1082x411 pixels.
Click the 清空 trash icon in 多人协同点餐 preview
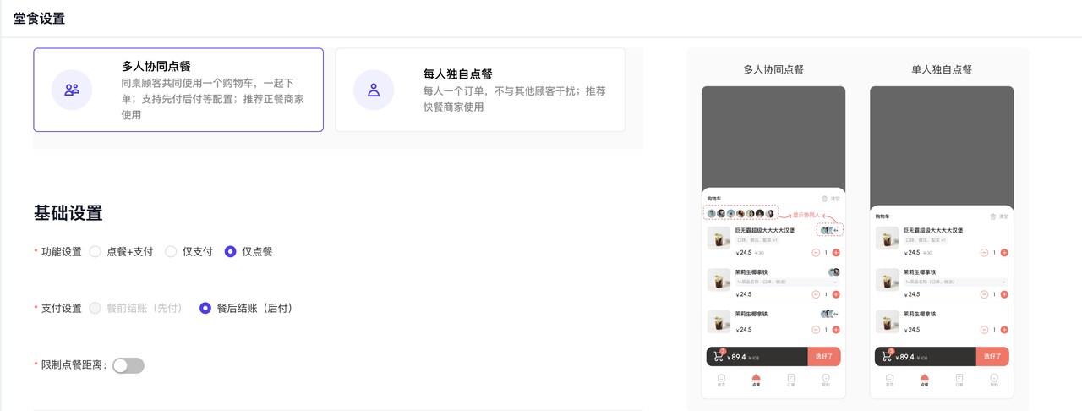[x=825, y=199]
